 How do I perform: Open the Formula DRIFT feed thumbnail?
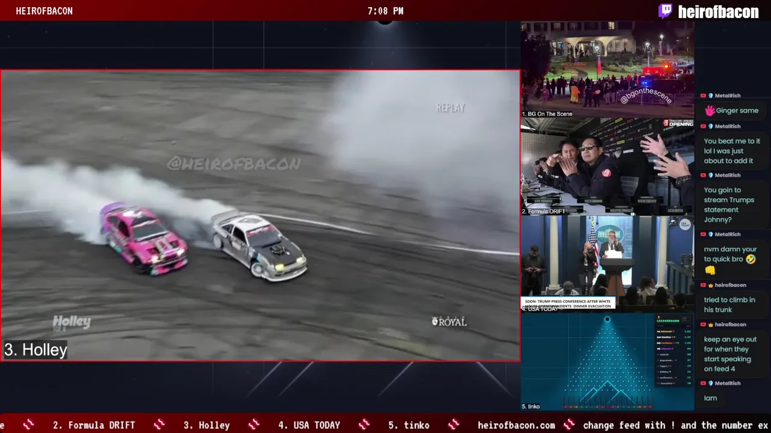click(x=607, y=167)
